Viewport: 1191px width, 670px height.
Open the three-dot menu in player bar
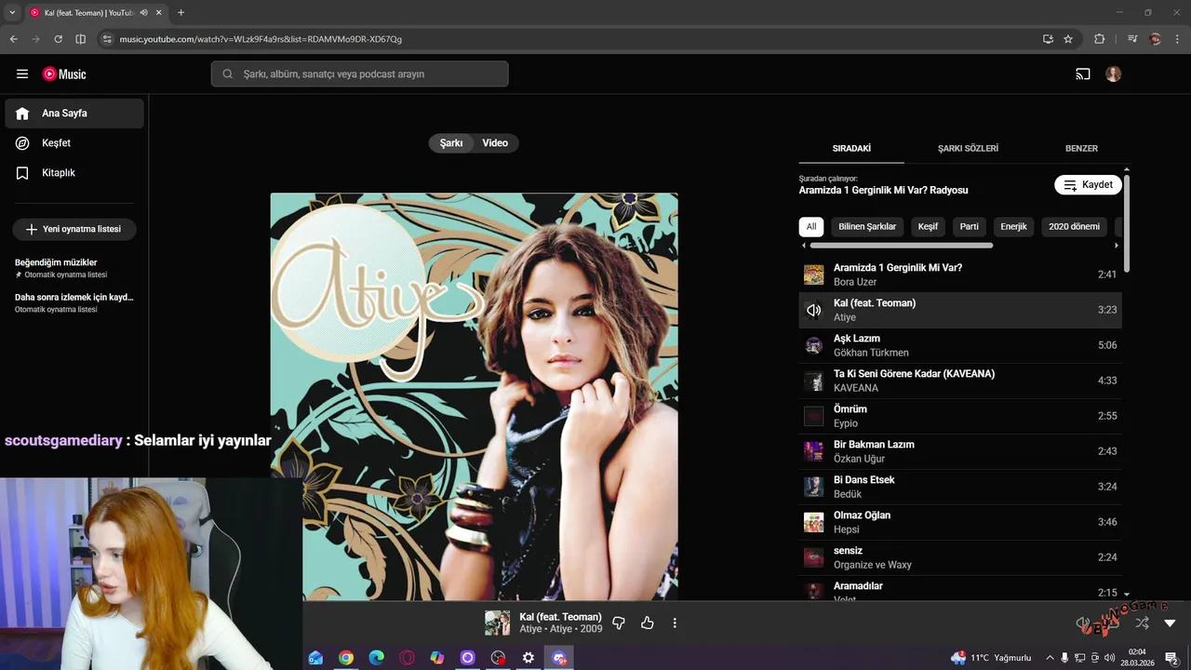pos(676,623)
